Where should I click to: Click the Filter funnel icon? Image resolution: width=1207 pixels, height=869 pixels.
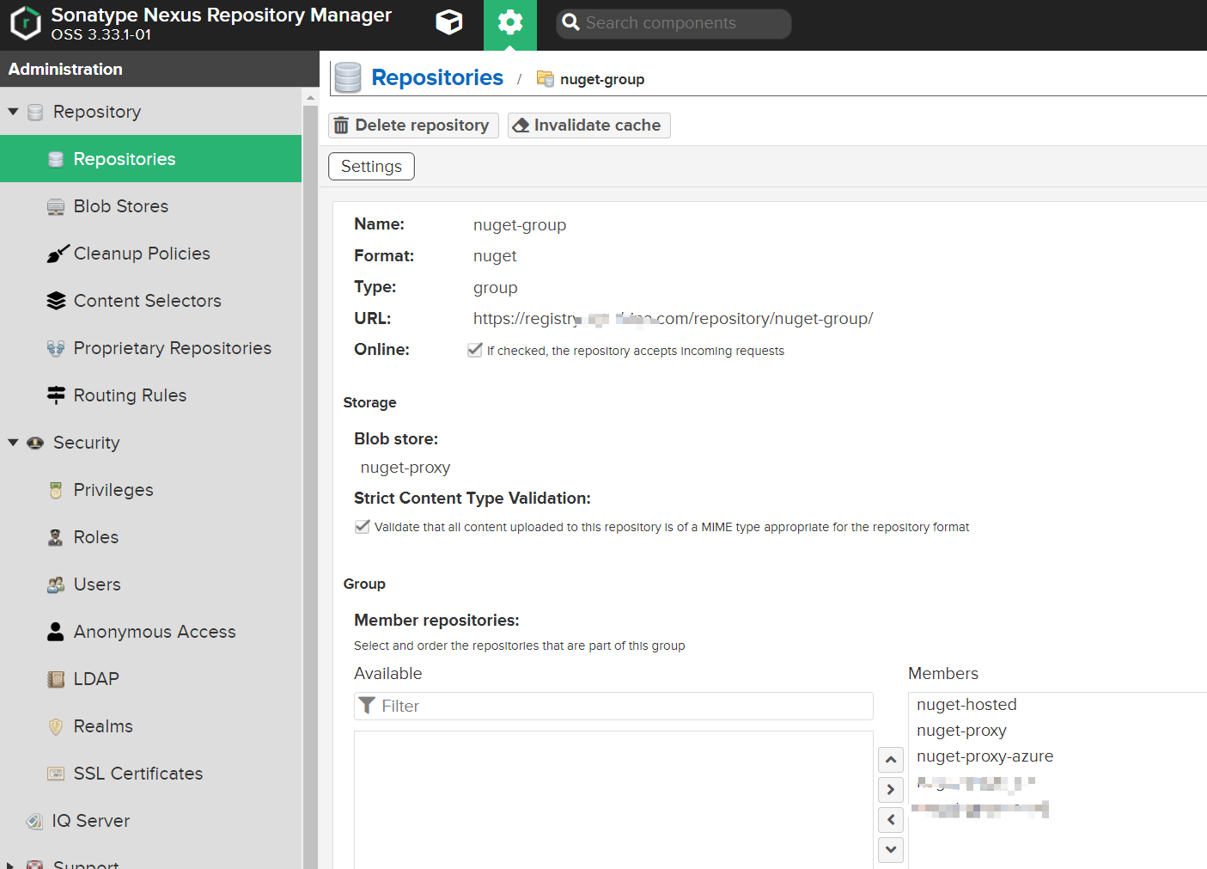pyautogui.click(x=367, y=706)
